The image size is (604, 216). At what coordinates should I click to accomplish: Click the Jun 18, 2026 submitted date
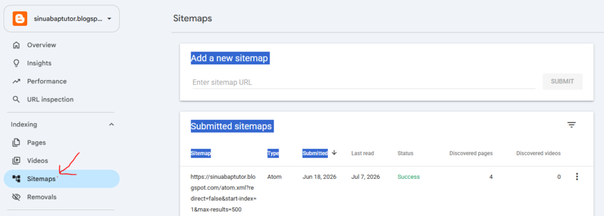click(x=319, y=177)
